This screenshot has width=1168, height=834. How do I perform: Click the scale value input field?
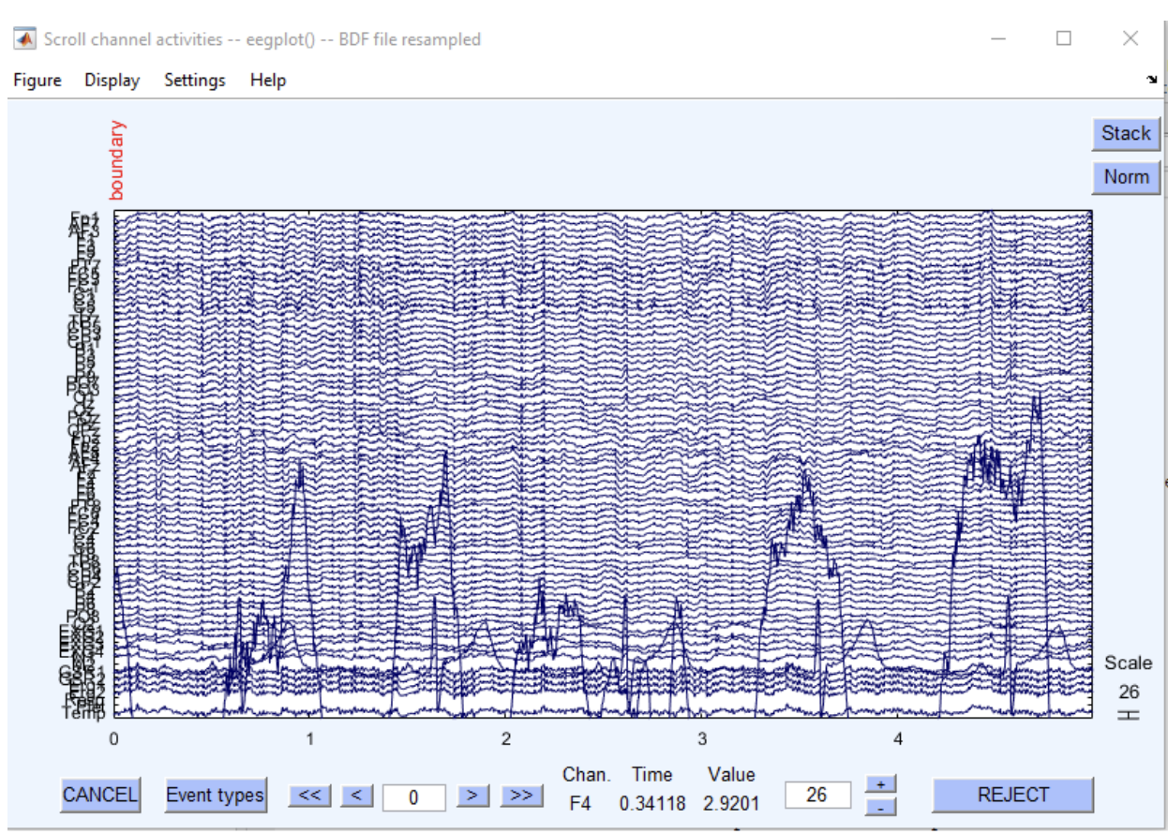(817, 795)
